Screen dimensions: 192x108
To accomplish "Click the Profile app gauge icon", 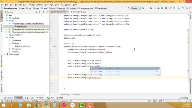I will (158, 8).
